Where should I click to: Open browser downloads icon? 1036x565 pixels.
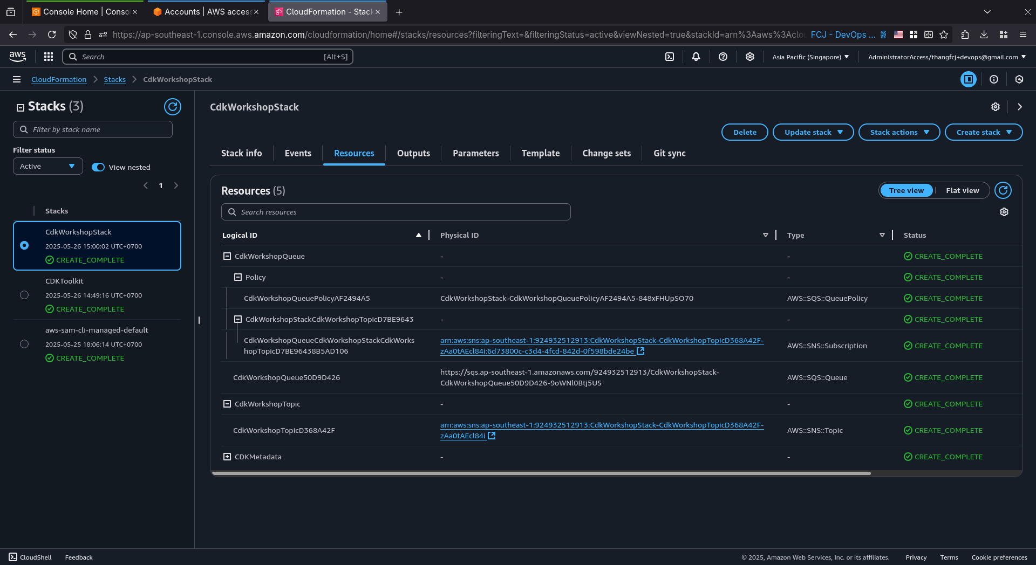[984, 35]
